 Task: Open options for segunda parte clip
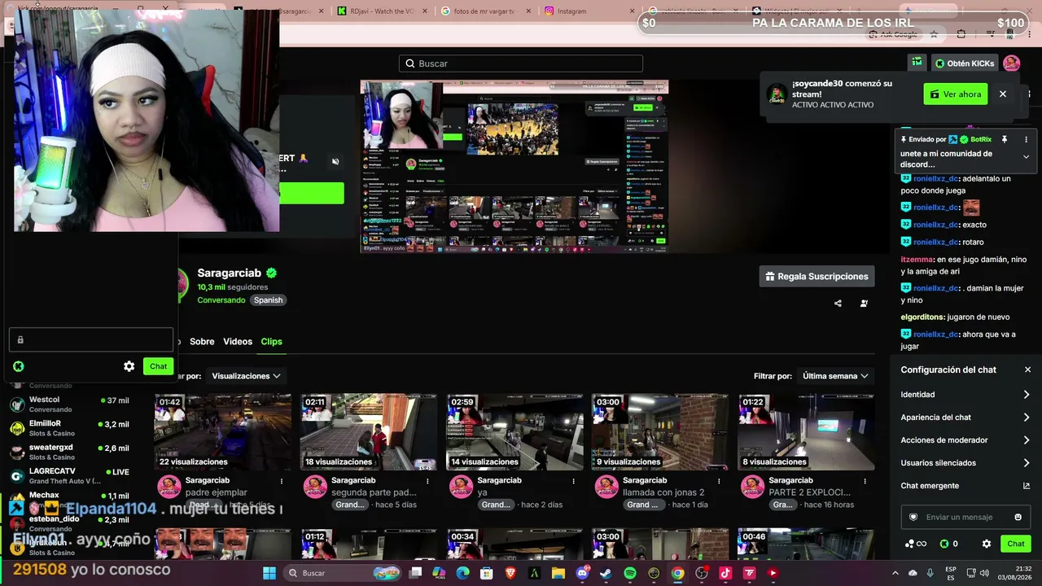[x=427, y=481]
